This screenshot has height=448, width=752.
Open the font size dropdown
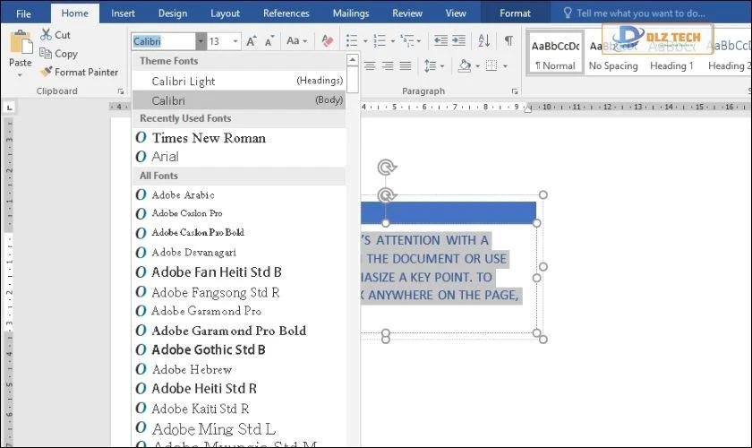pos(235,41)
